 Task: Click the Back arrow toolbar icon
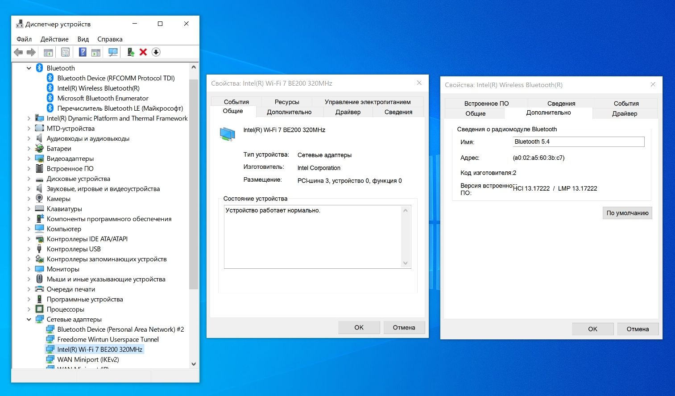(18, 52)
